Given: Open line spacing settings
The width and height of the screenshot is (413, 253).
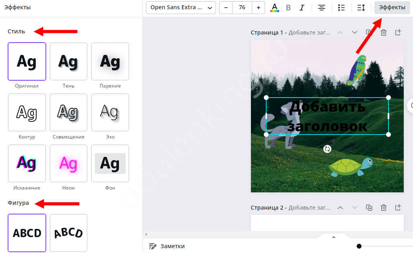Looking at the screenshot, I should [361, 8].
